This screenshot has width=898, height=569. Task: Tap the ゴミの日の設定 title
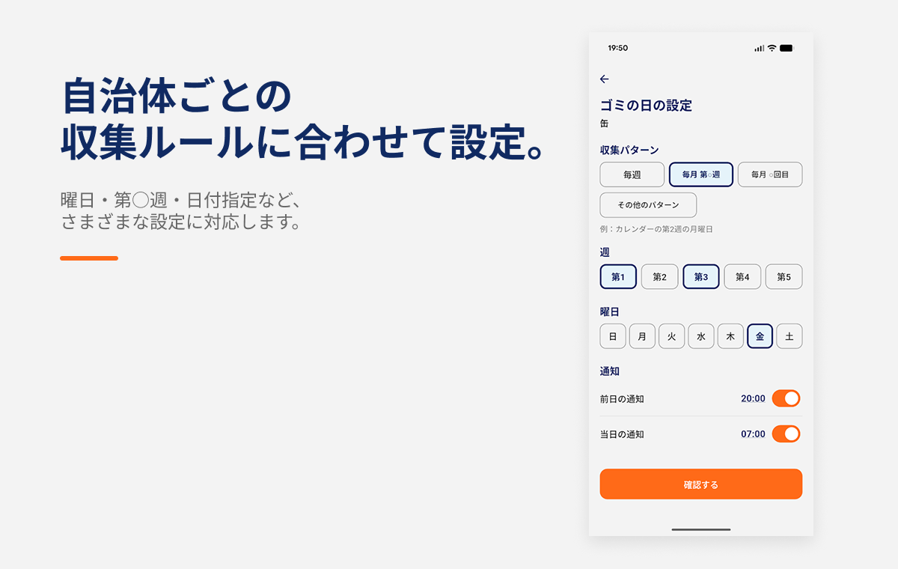[x=646, y=106]
